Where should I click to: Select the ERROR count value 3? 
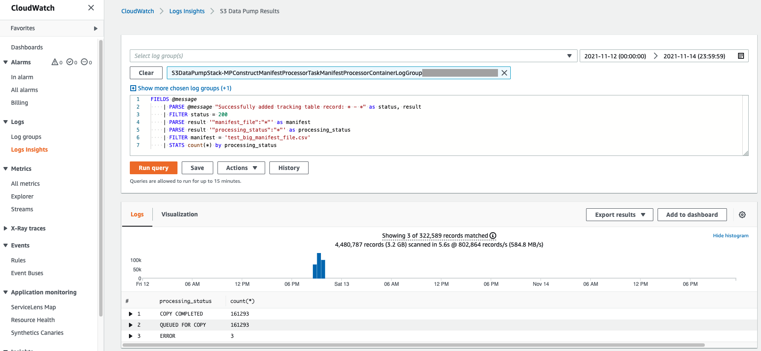pyautogui.click(x=232, y=336)
